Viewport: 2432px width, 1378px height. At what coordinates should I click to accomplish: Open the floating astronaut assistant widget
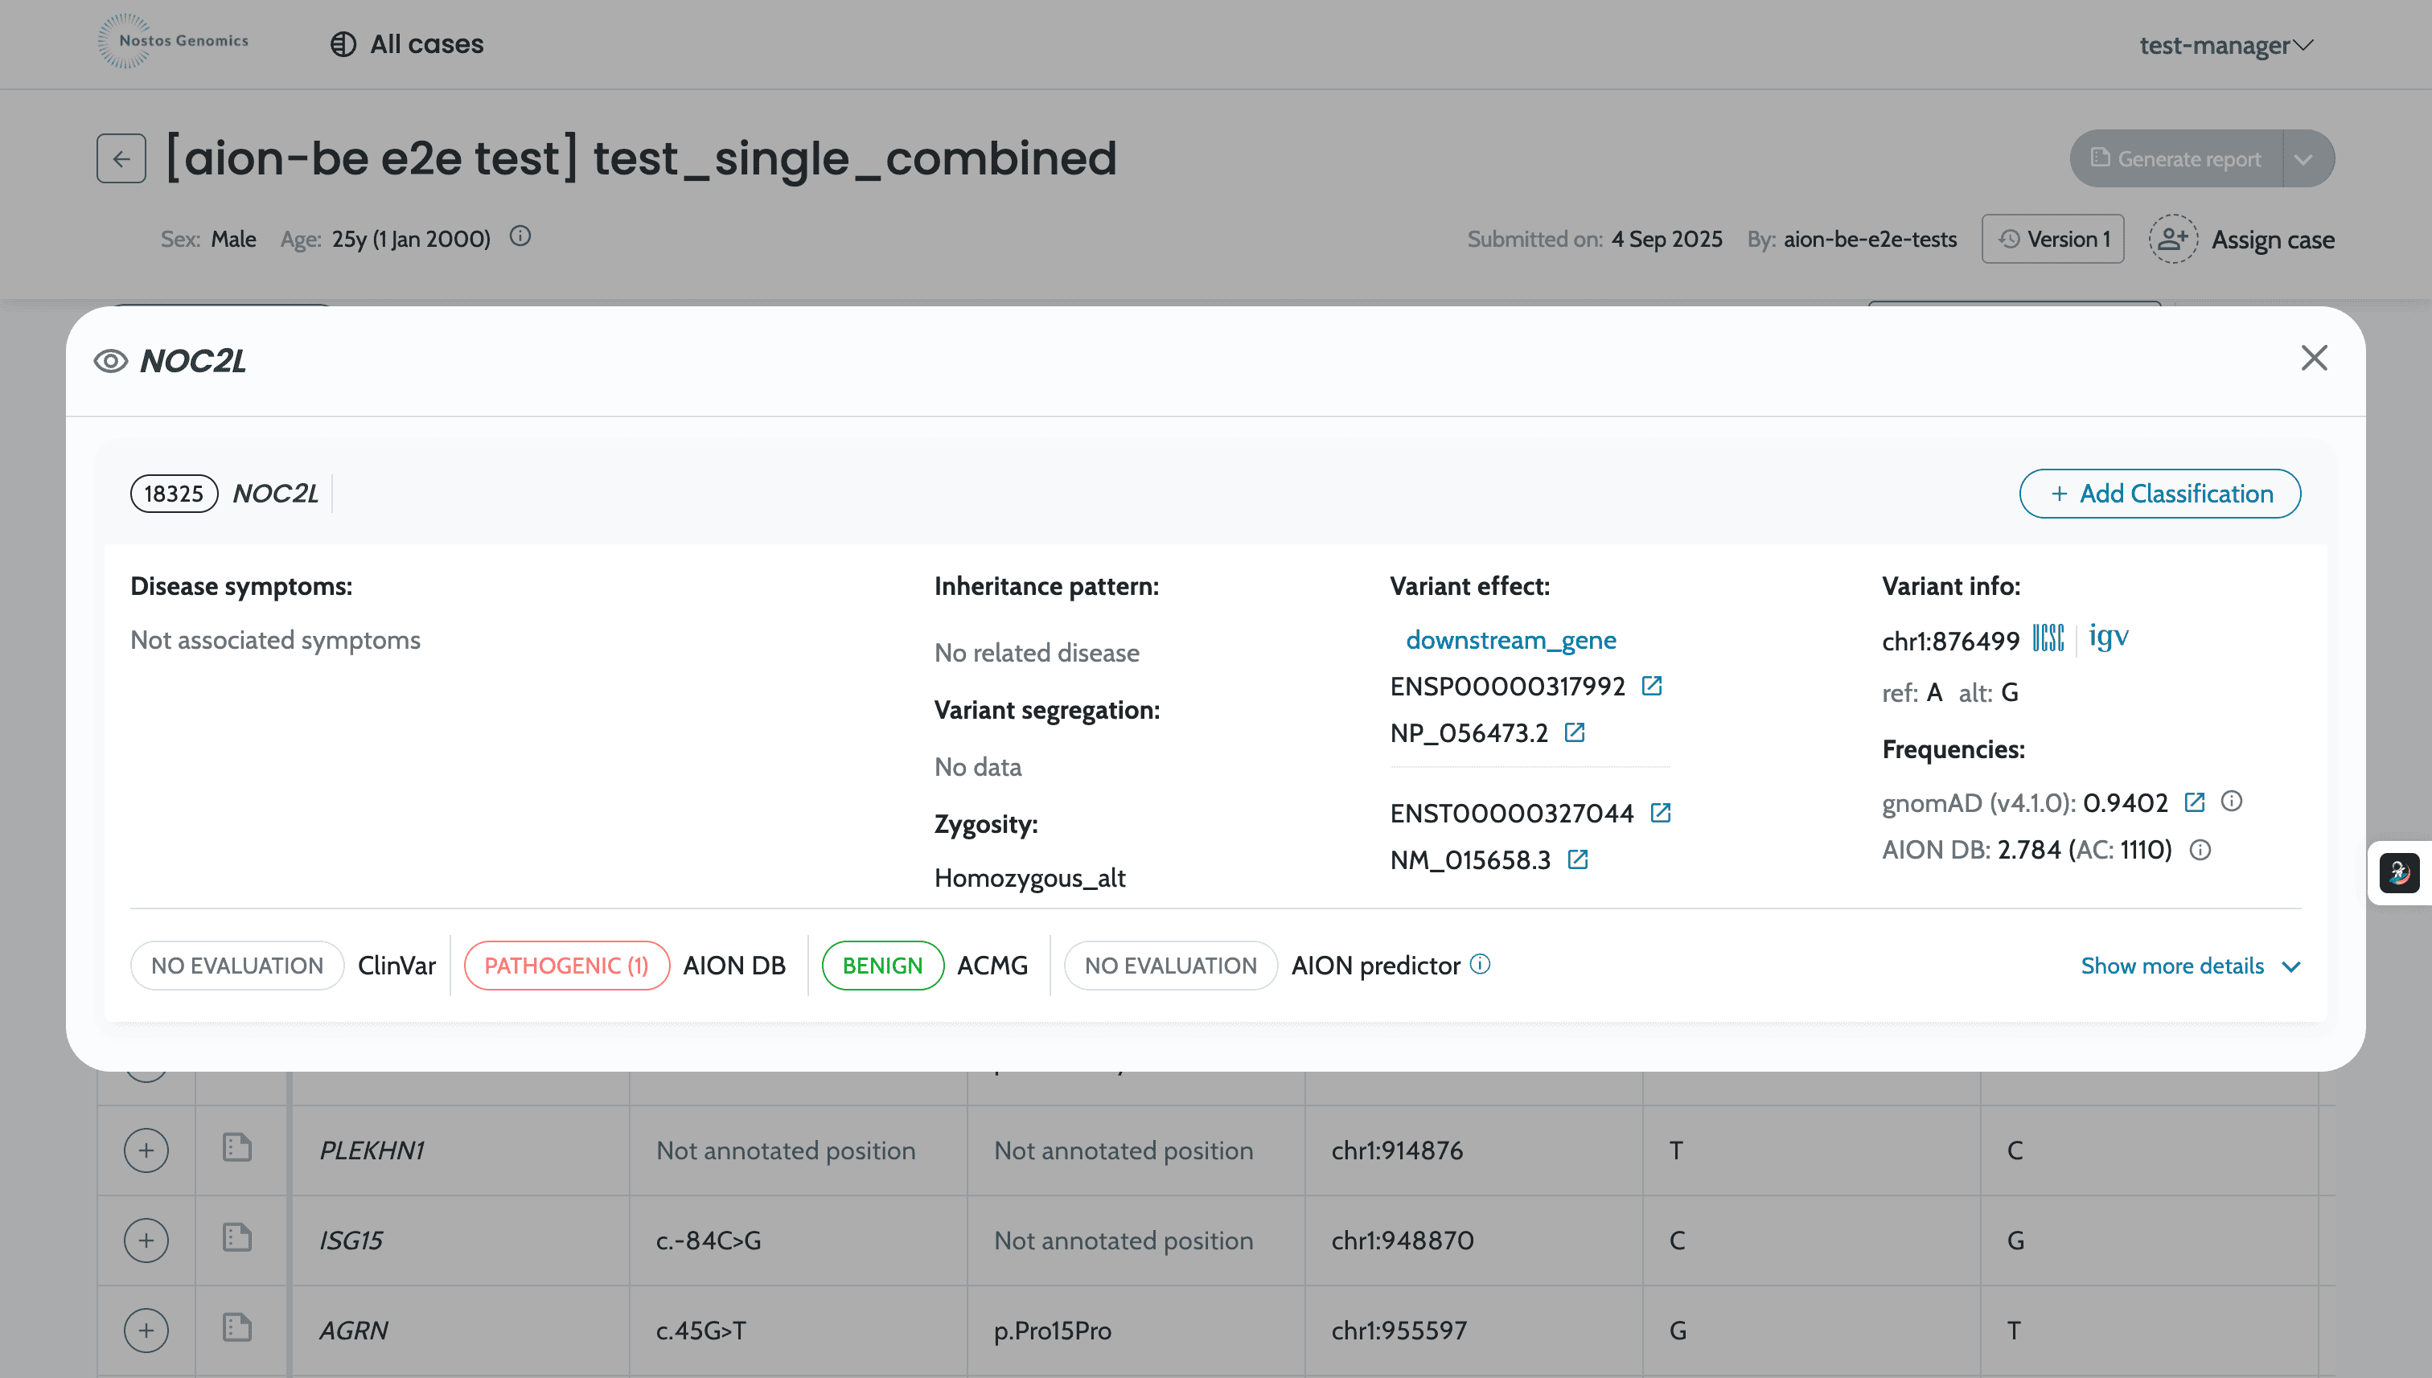2401,872
